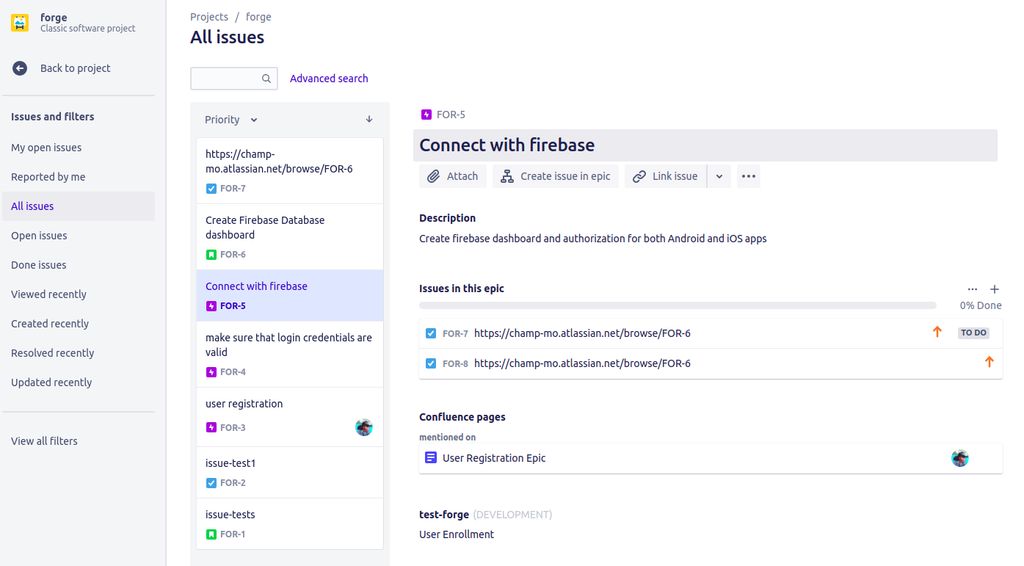Click the epic progress bar

click(678, 305)
